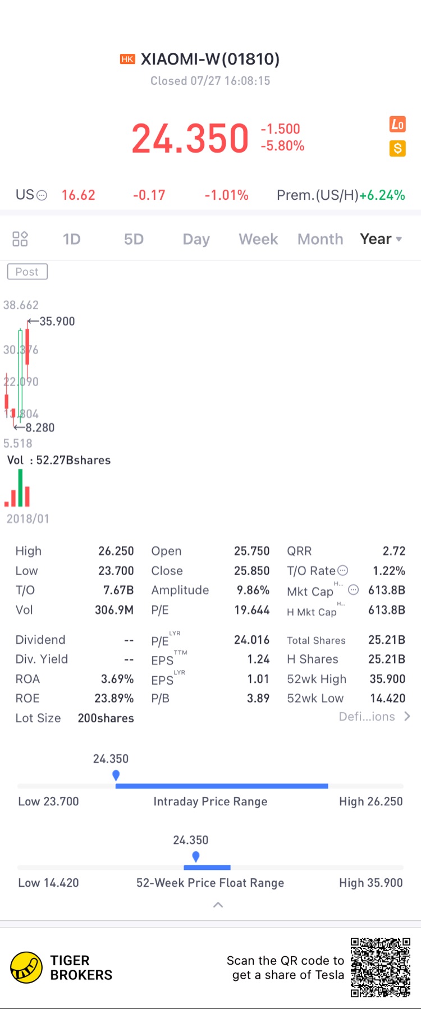Select the Week chart tab
The width and height of the screenshot is (421, 1009).
[258, 239]
